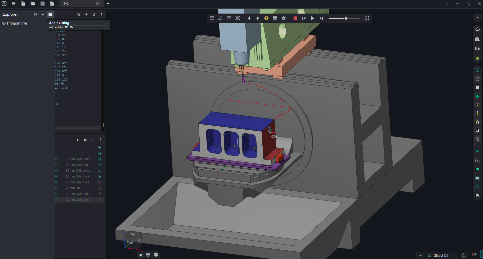Open simulation settings gear in toolbar

284,18
